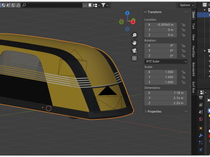Click the material sphere filter icon in top bar
The image size is (210, 157).
(x=3, y=5)
